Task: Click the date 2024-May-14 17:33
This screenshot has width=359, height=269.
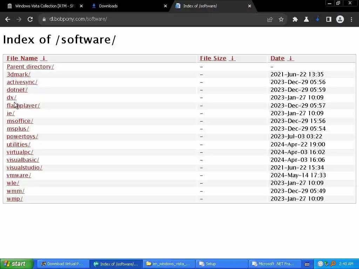Action: click(x=298, y=175)
